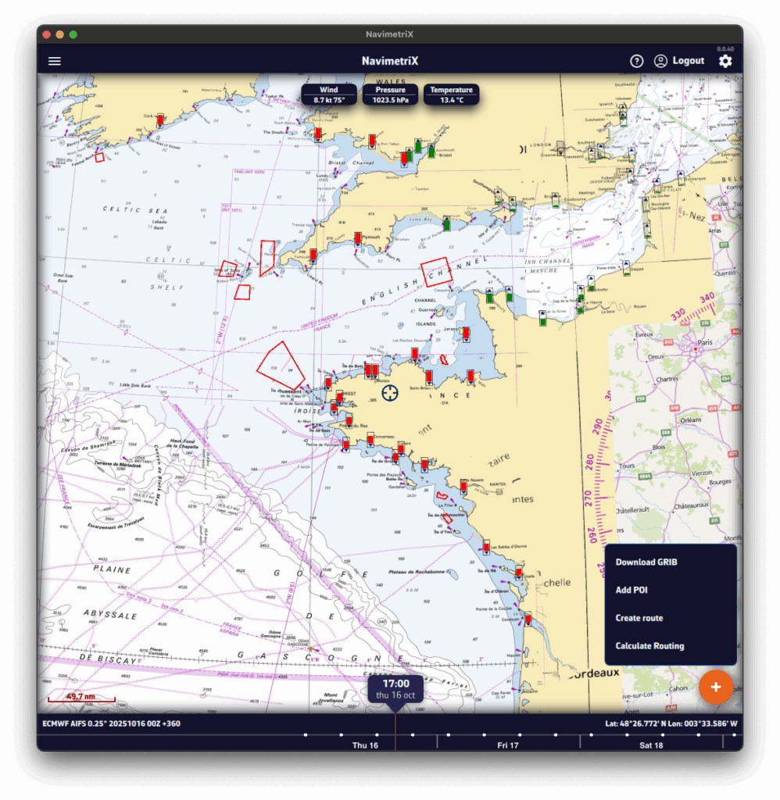Select the tide station marker at Plymouth
This screenshot has height=800, width=780.
(357, 238)
